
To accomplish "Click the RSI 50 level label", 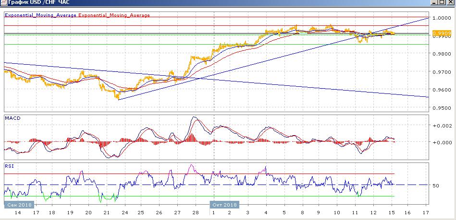I will click(x=435, y=185).
